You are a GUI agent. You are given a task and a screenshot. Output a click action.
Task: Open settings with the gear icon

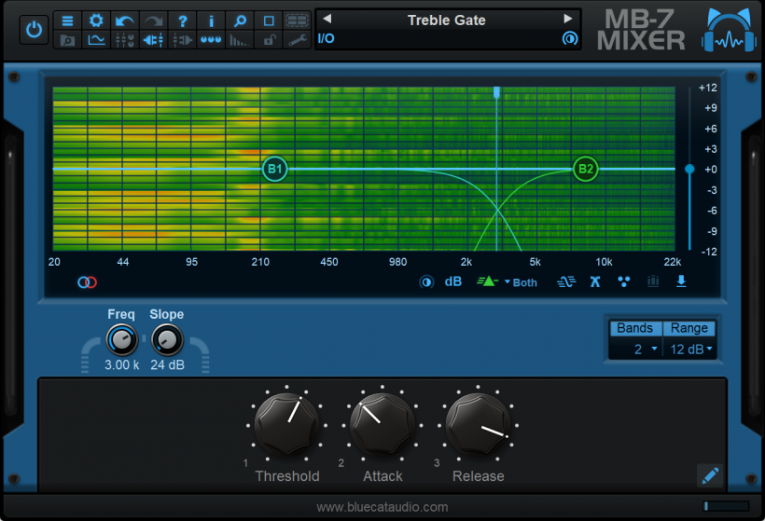click(96, 21)
